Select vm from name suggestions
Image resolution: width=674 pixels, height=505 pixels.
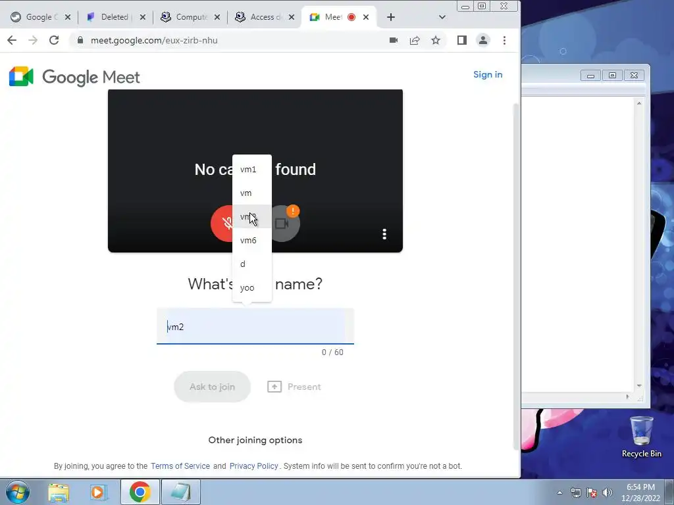pos(252,193)
